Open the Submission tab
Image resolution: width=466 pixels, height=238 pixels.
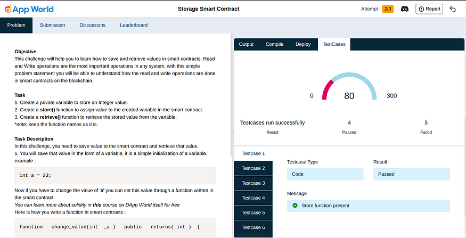[53, 25]
